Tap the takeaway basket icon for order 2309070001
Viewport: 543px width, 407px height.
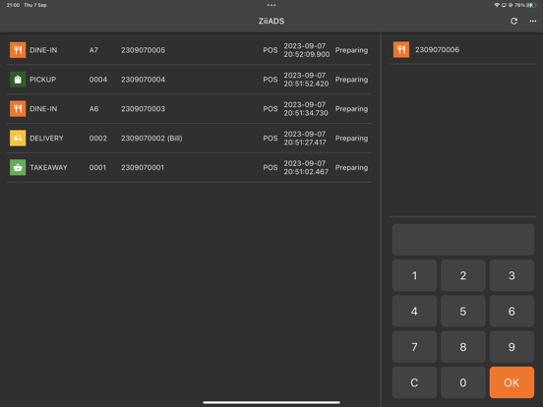click(x=18, y=167)
